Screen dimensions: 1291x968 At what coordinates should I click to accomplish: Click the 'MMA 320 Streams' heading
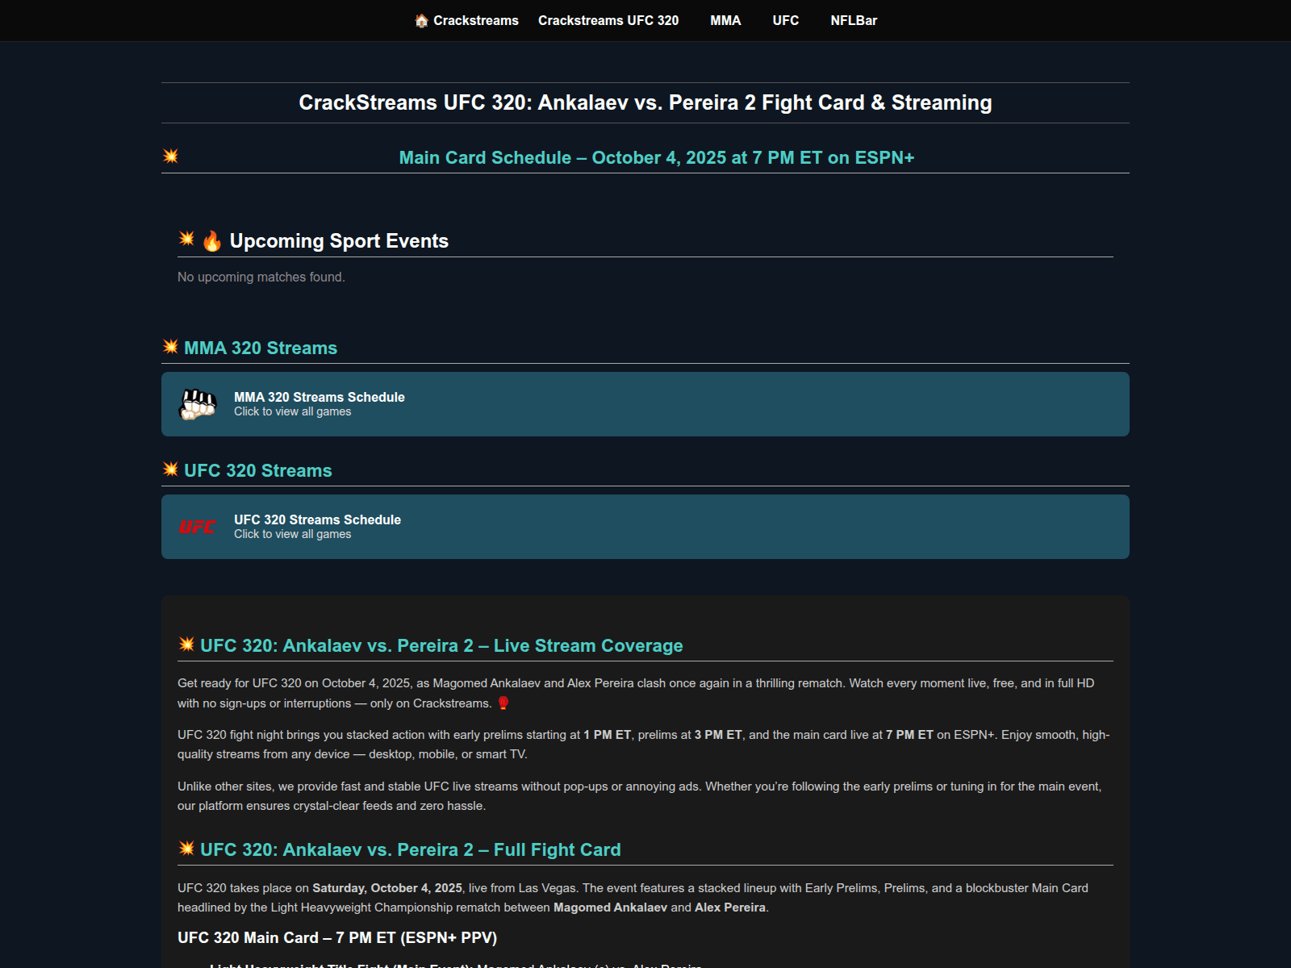[x=261, y=348]
